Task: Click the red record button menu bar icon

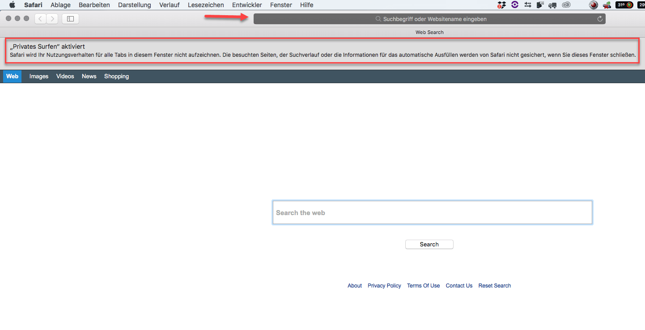Action: [x=594, y=5]
